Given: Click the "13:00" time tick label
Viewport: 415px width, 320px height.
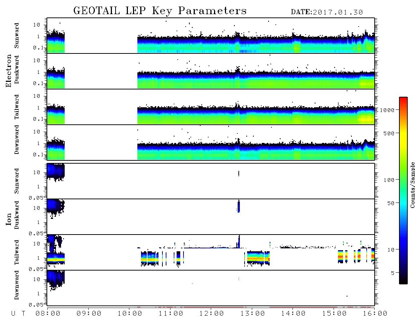Looking at the screenshot, I should click(x=253, y=314).
